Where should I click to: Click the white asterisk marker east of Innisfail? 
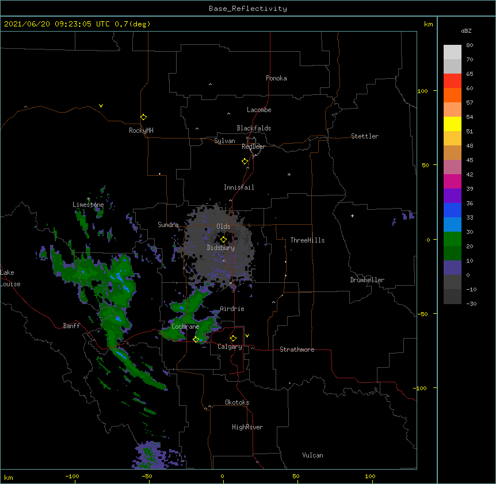click(289, 175)
